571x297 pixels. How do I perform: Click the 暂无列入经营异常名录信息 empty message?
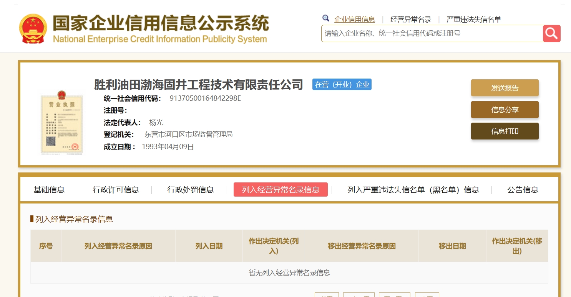tap(289, 273)
